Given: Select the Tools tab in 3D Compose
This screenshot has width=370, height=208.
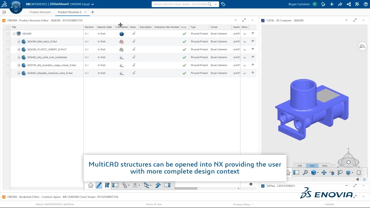Looking at the screenshot, I should (325, 166).
